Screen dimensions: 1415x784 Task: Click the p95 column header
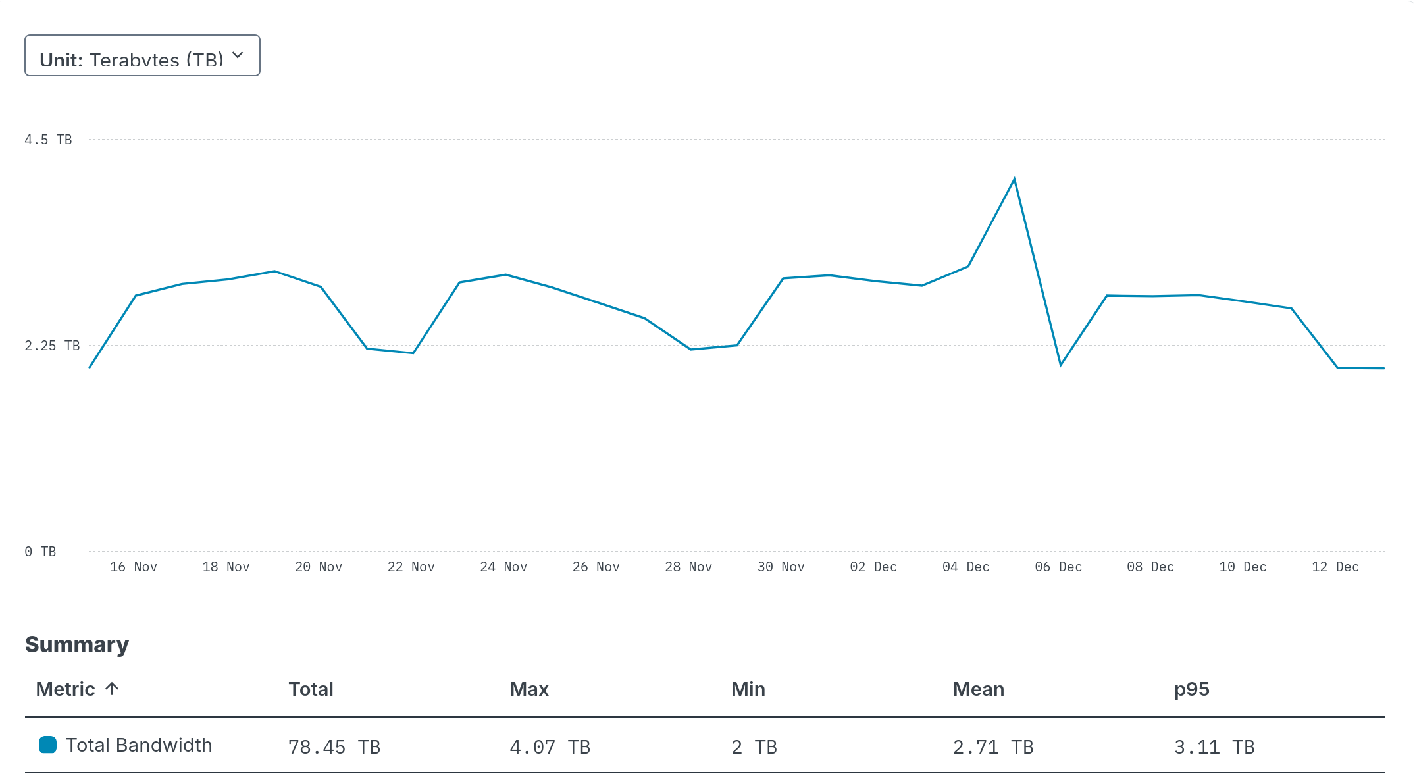[x=1191, y=689]
